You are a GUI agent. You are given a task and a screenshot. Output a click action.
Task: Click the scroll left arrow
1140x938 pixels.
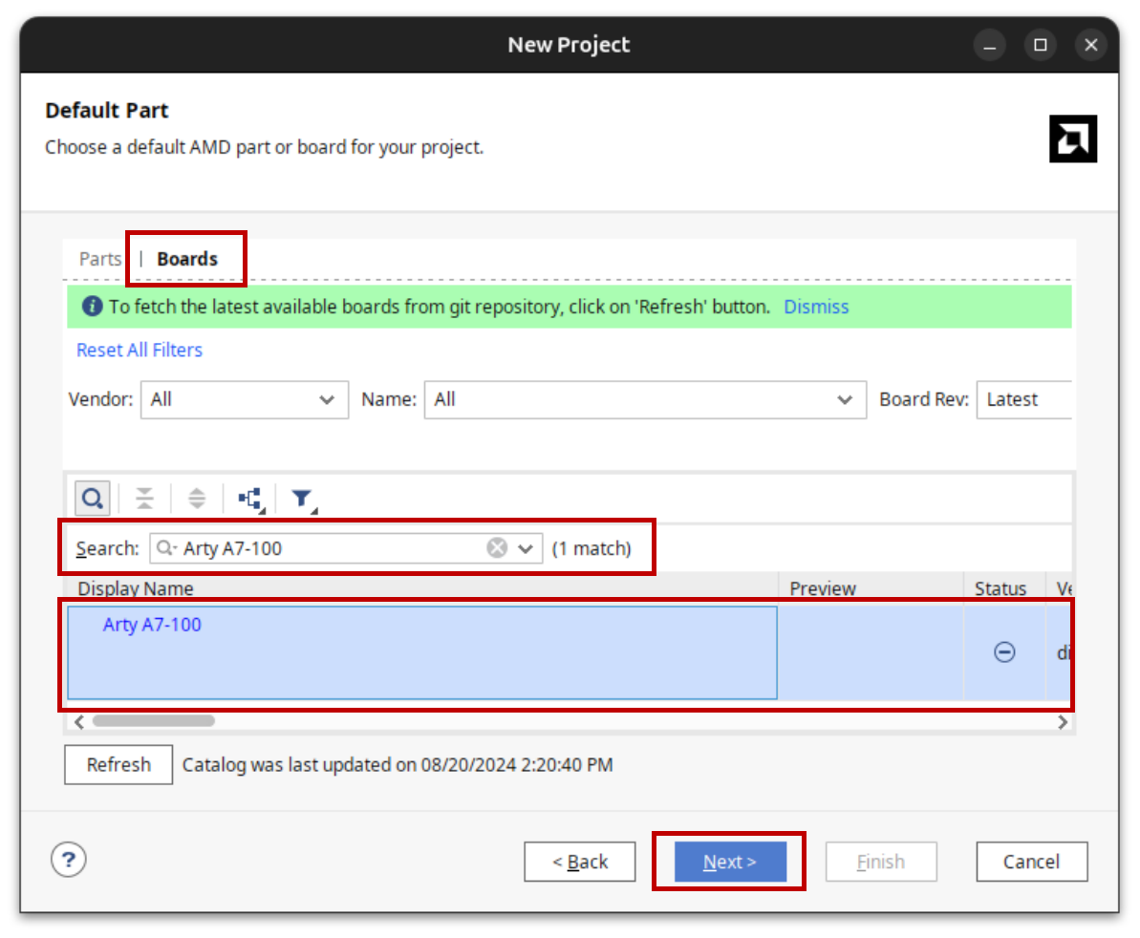[x=79, y=721]
